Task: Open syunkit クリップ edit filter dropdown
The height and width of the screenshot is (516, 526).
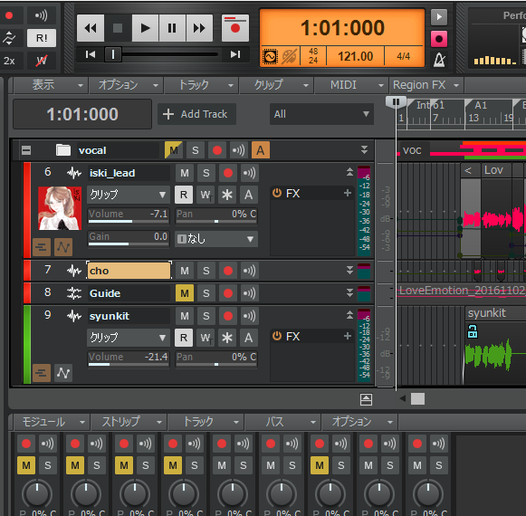Action: (x=129, y=338)
